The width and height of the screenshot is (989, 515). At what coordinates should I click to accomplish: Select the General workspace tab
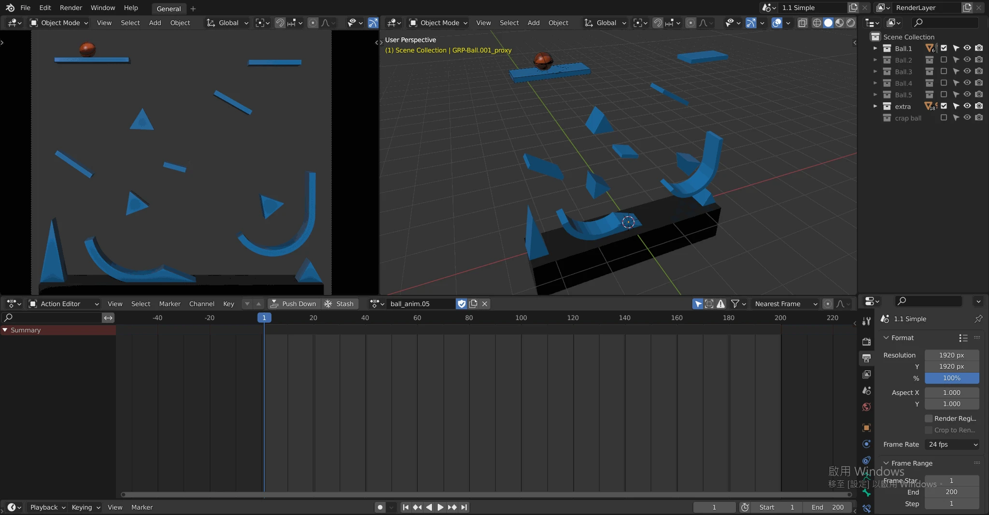click(x=169, y=9)
